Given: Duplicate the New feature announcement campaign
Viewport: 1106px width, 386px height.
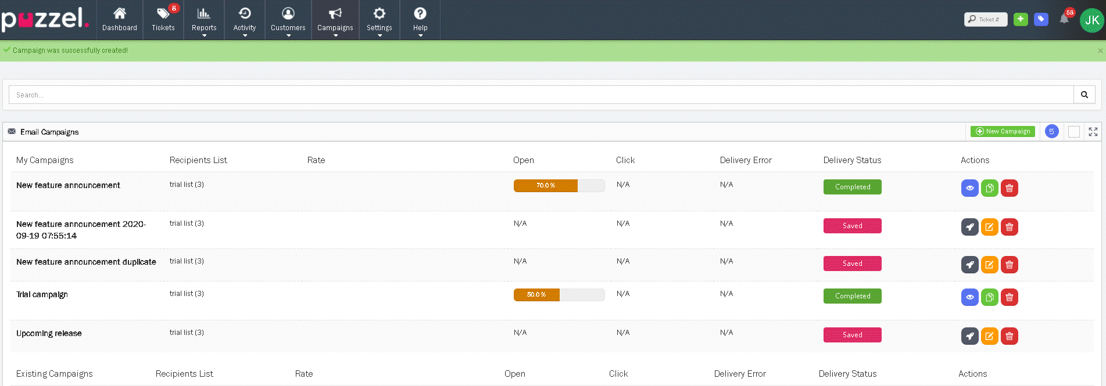Looking at the screenshot, I should pyautogui.click(x=989, y=188).
